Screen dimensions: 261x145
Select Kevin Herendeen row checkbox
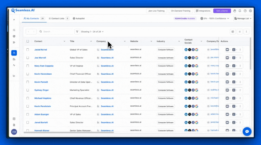tap(28, 74)
